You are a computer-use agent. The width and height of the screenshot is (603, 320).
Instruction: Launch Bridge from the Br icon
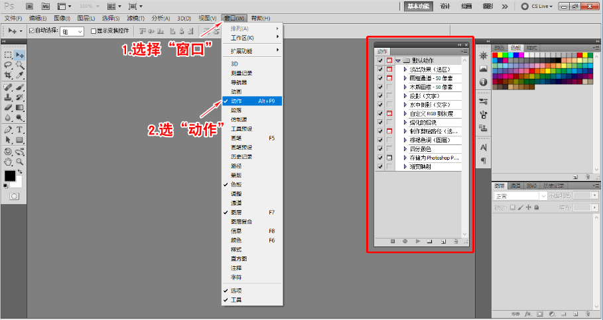coord(30,6)
